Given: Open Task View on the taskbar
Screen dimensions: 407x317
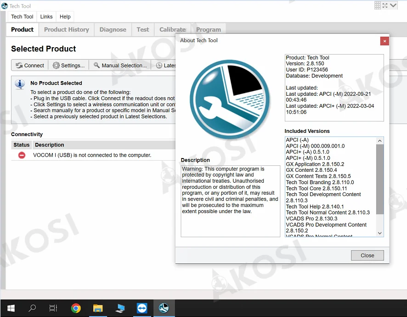Looking at the screenshot, I should click(x=53, y=308).
